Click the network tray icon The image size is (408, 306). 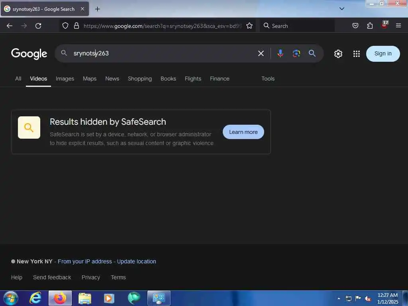(349, 298)
